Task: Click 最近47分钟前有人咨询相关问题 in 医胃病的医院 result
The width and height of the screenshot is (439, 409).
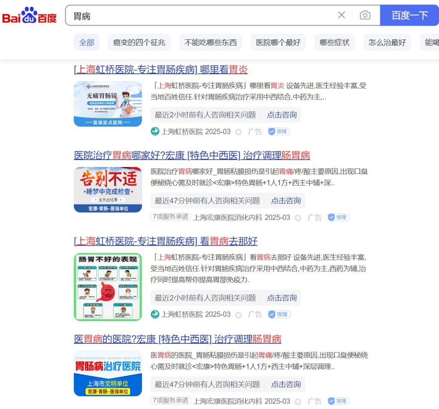Action: coord(207,385)
